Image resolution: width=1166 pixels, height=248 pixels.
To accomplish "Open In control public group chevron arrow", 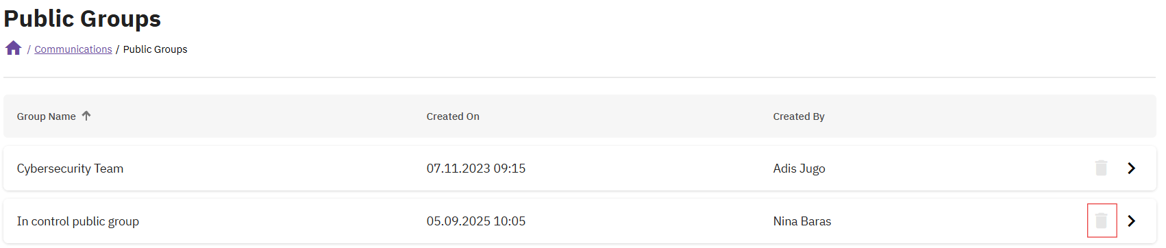I will (1131, 221).
